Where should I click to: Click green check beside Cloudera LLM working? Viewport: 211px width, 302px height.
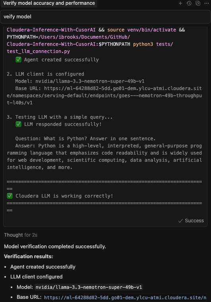click(10, 196)
